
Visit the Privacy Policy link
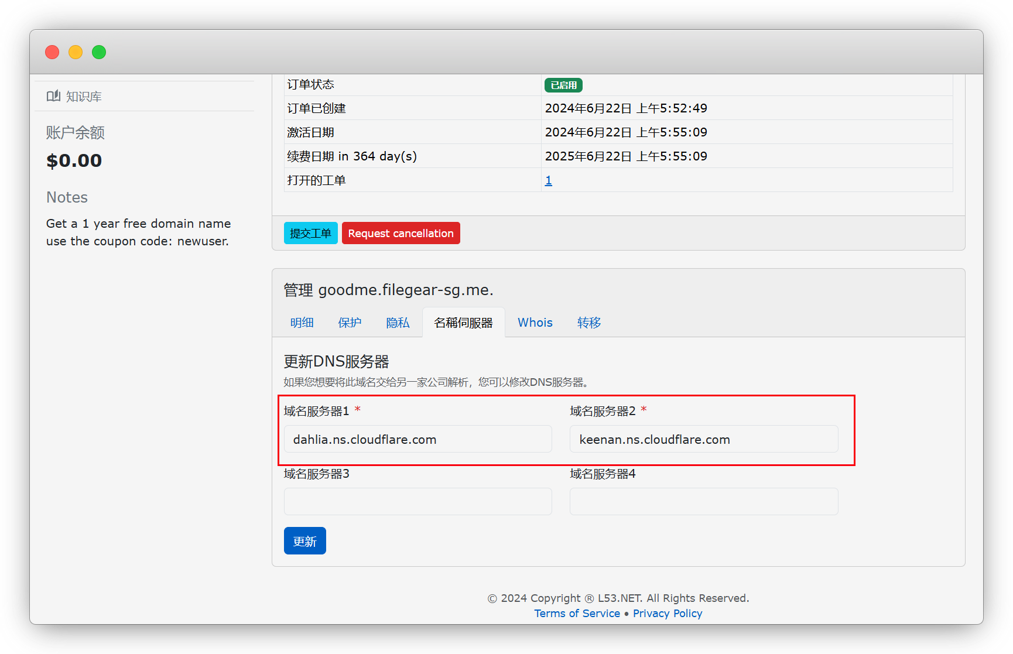(x=667, y=613)
